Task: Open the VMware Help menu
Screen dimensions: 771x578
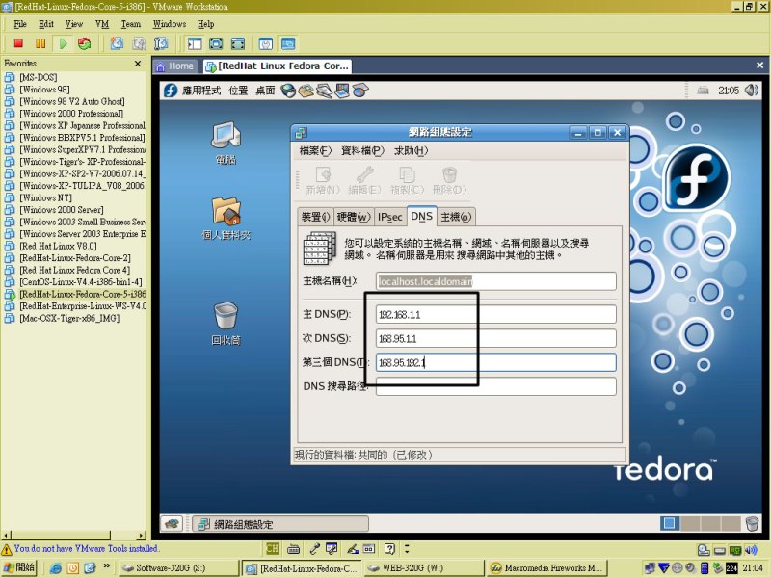Action: (206, 24)
